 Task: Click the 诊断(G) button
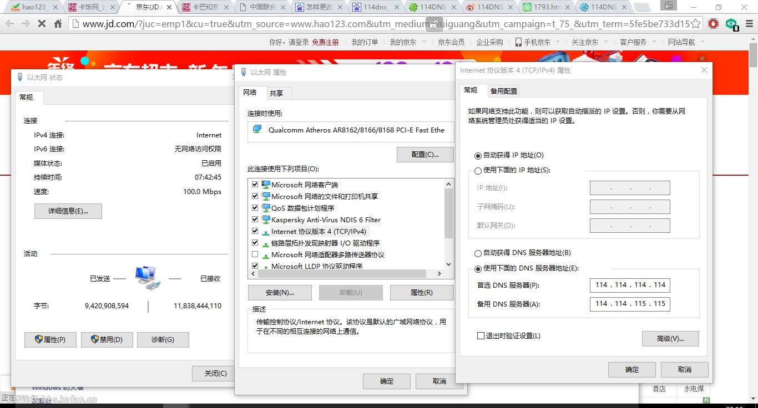coord(163,340)
